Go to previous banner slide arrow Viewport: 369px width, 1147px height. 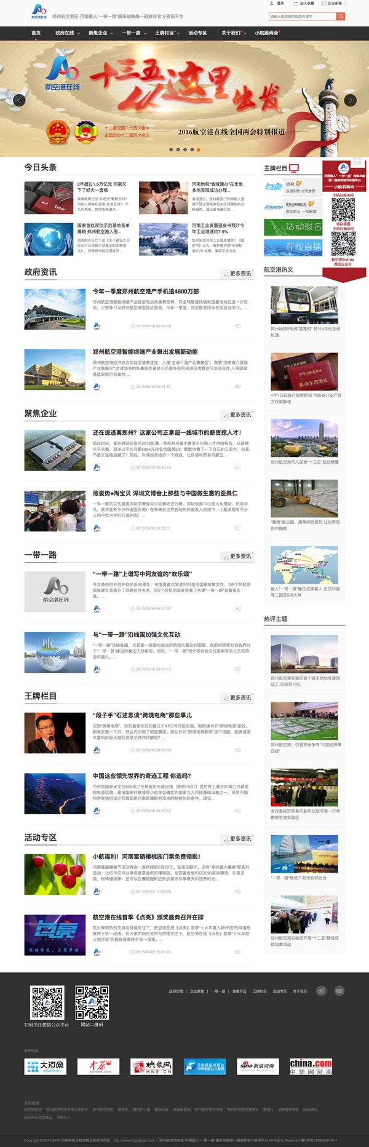20,100
